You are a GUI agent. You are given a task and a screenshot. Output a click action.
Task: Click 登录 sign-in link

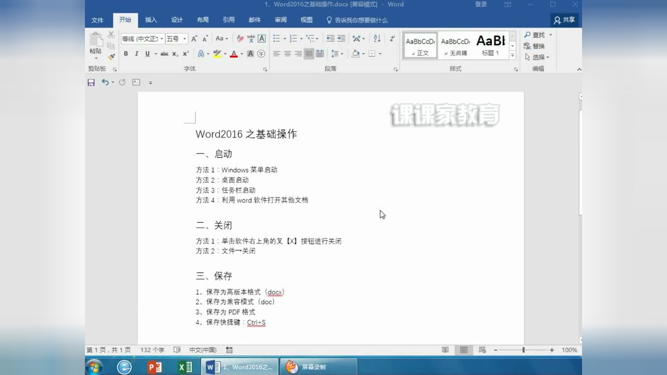coord(481,4)
